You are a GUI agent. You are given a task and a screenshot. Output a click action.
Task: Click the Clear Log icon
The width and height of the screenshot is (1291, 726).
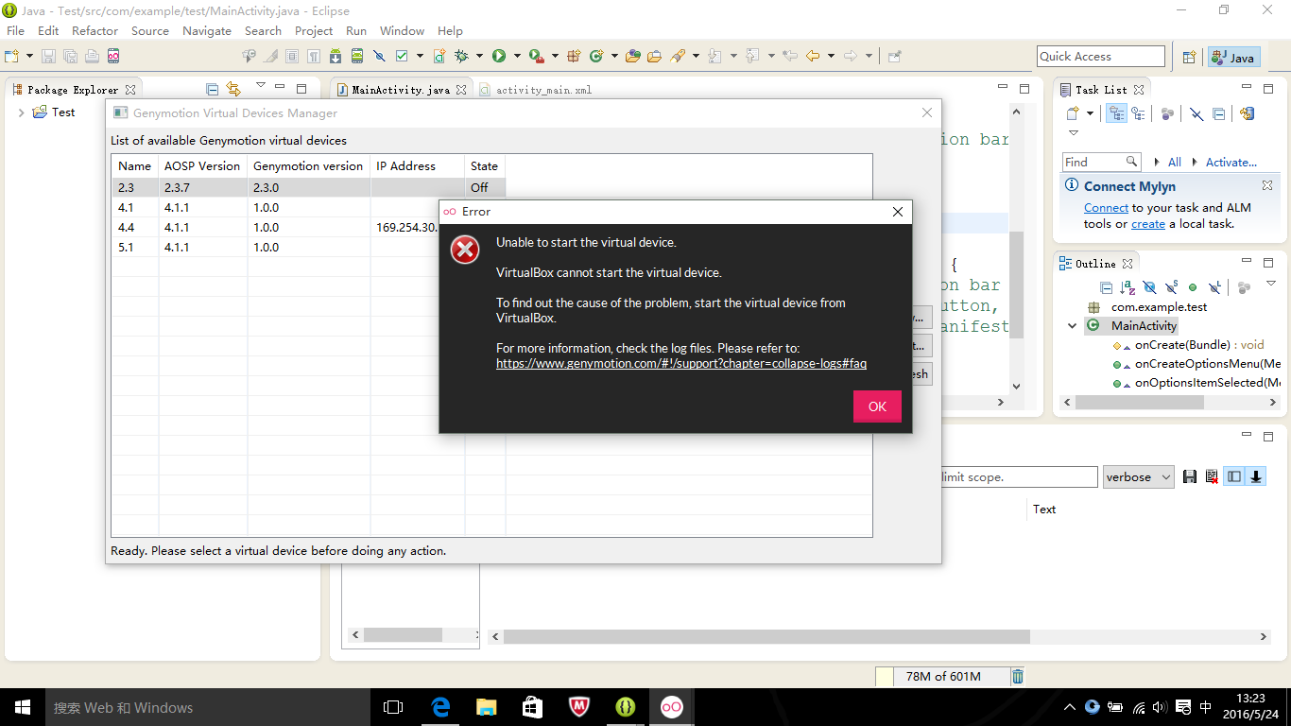tap(1212, 477)
